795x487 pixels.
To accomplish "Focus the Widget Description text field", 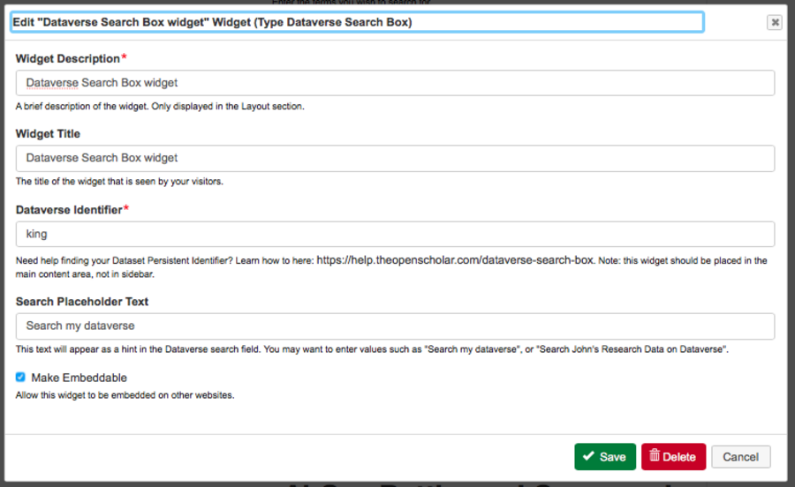I will [x=395, y=83].
